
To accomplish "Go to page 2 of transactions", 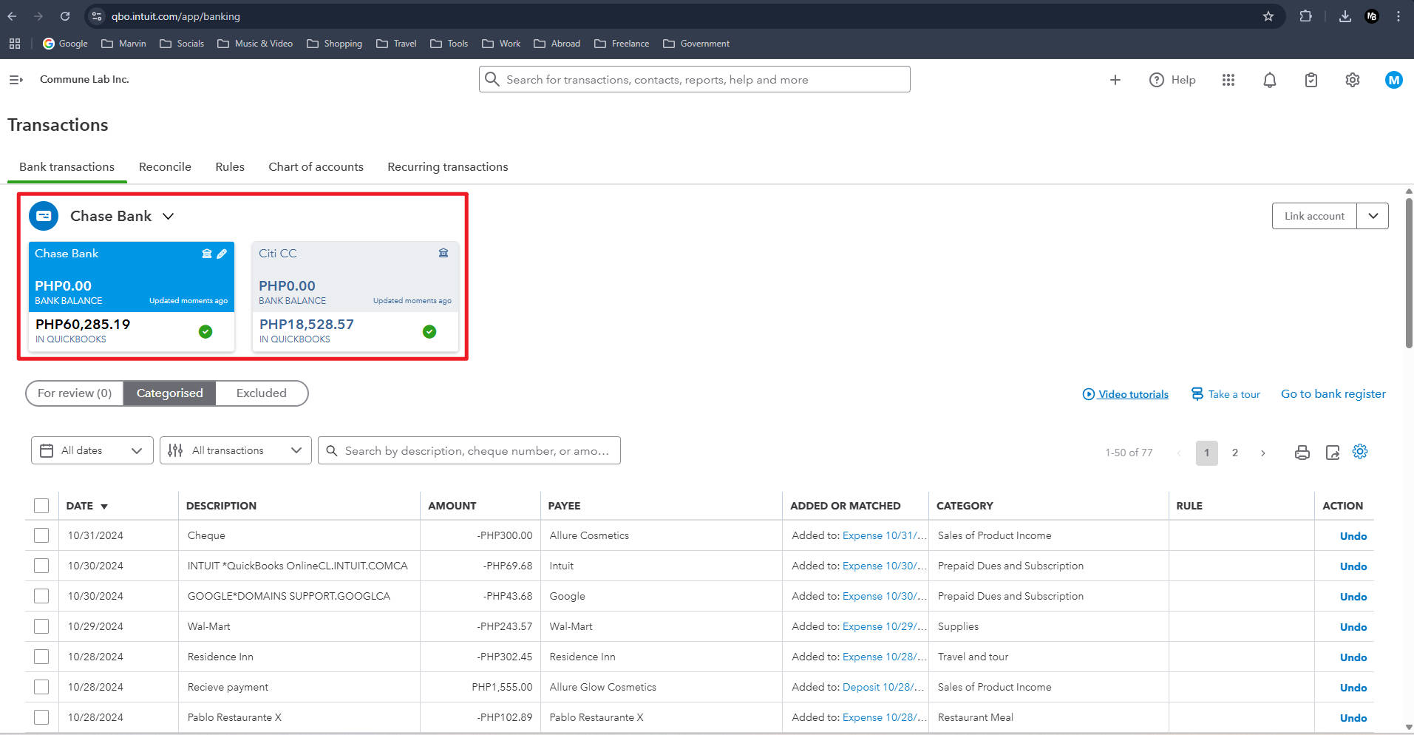I will coord(1235,453).
